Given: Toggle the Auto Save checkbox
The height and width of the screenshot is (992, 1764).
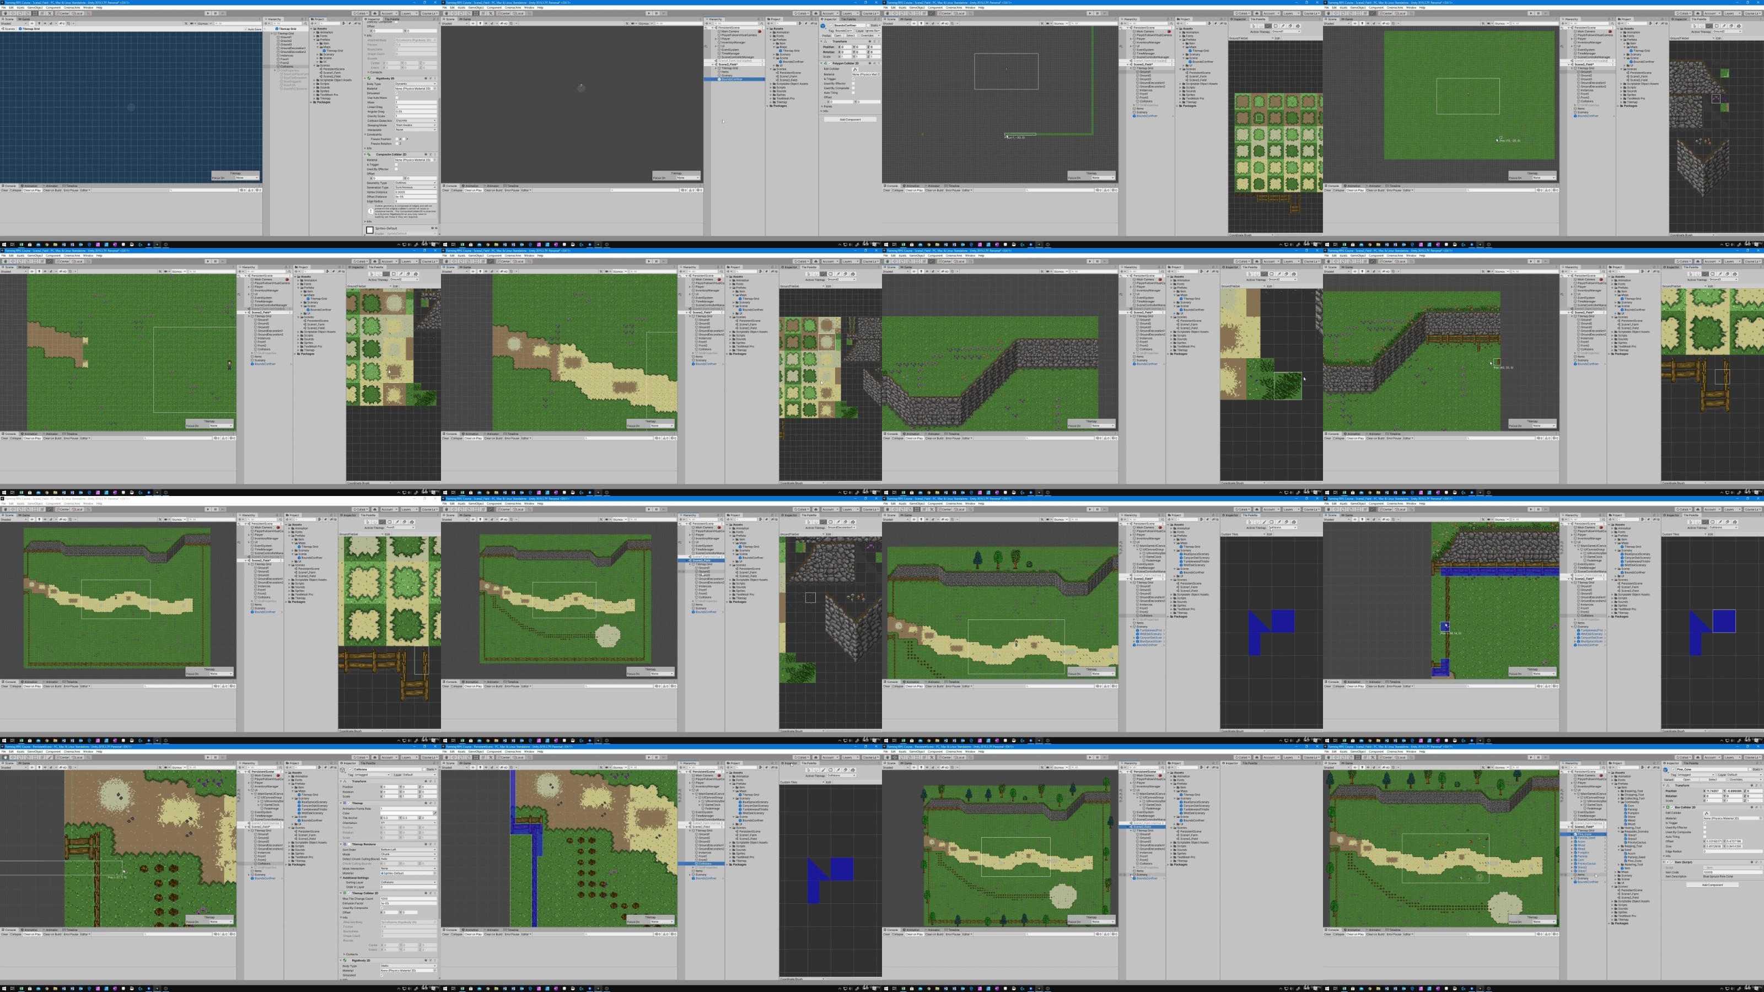Looking at the screenshot, I should tap(246, 29).
